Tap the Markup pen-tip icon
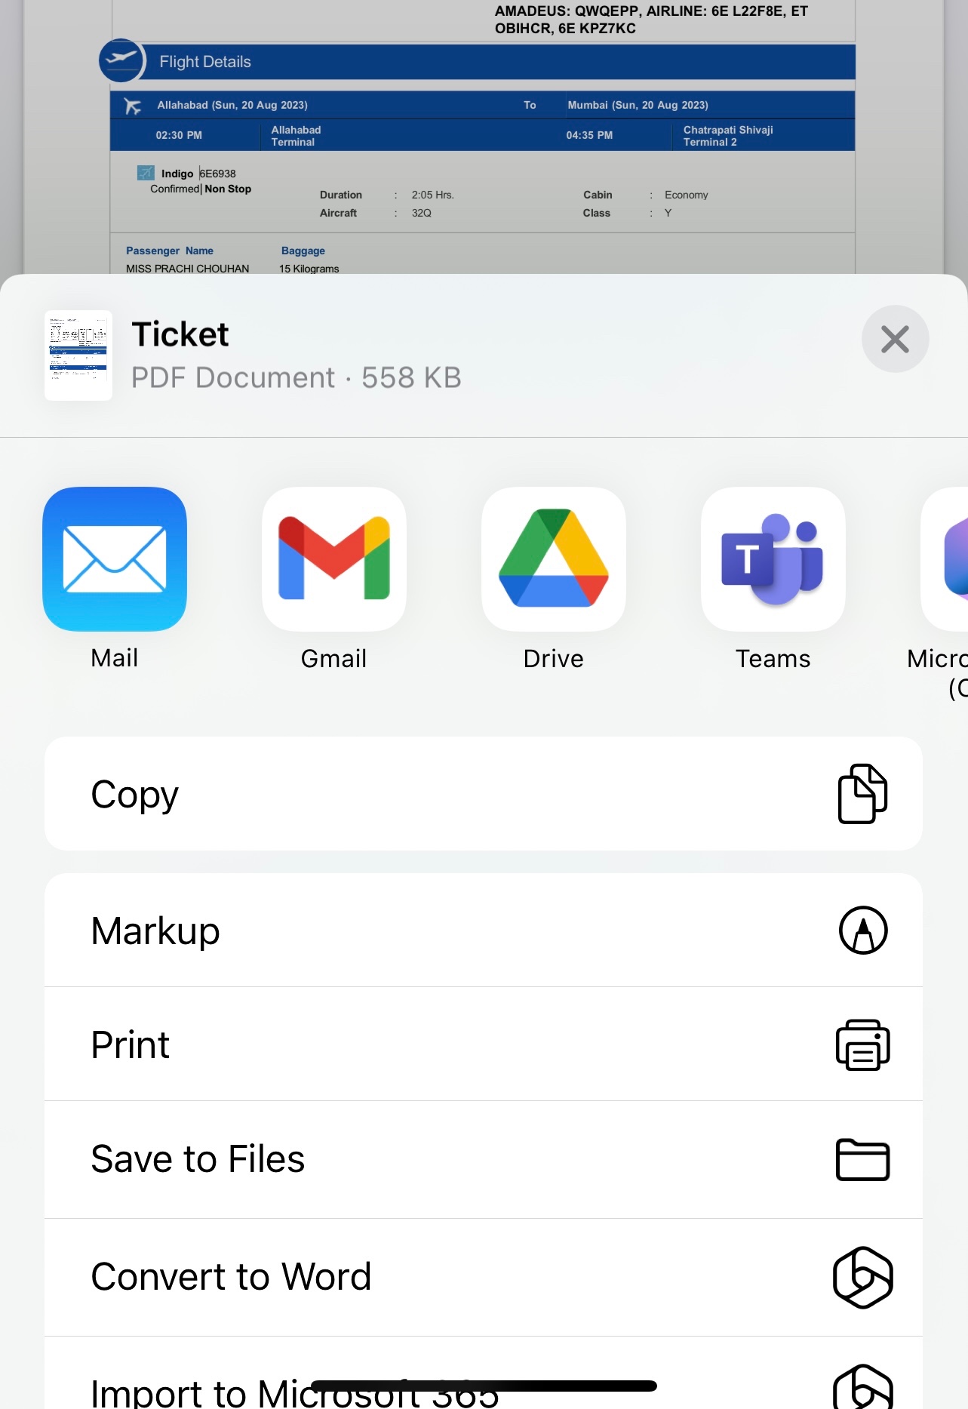 coord(863,931)
